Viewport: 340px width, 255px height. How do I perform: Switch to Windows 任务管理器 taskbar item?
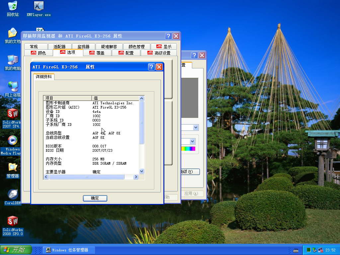point(69,250)
